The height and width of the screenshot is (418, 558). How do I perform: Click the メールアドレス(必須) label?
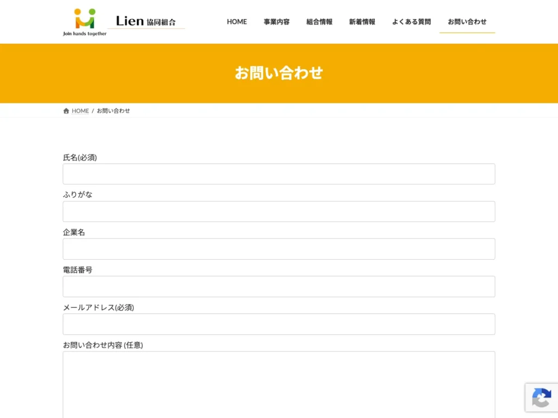click(99, 308)
